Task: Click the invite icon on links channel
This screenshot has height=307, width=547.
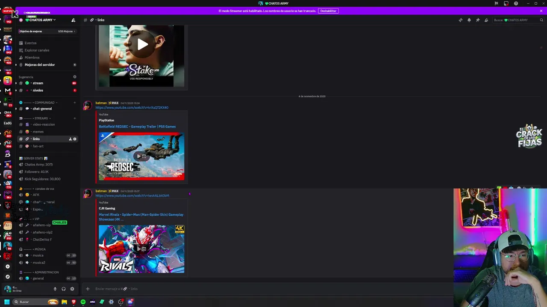Action: [x=71, y=139]
